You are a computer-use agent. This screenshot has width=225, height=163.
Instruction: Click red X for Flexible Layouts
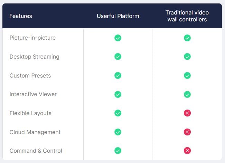187,113
